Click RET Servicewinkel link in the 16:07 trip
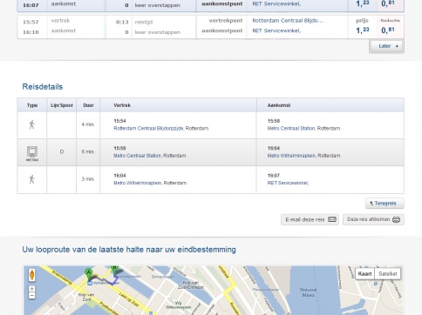 coord(276,3)
